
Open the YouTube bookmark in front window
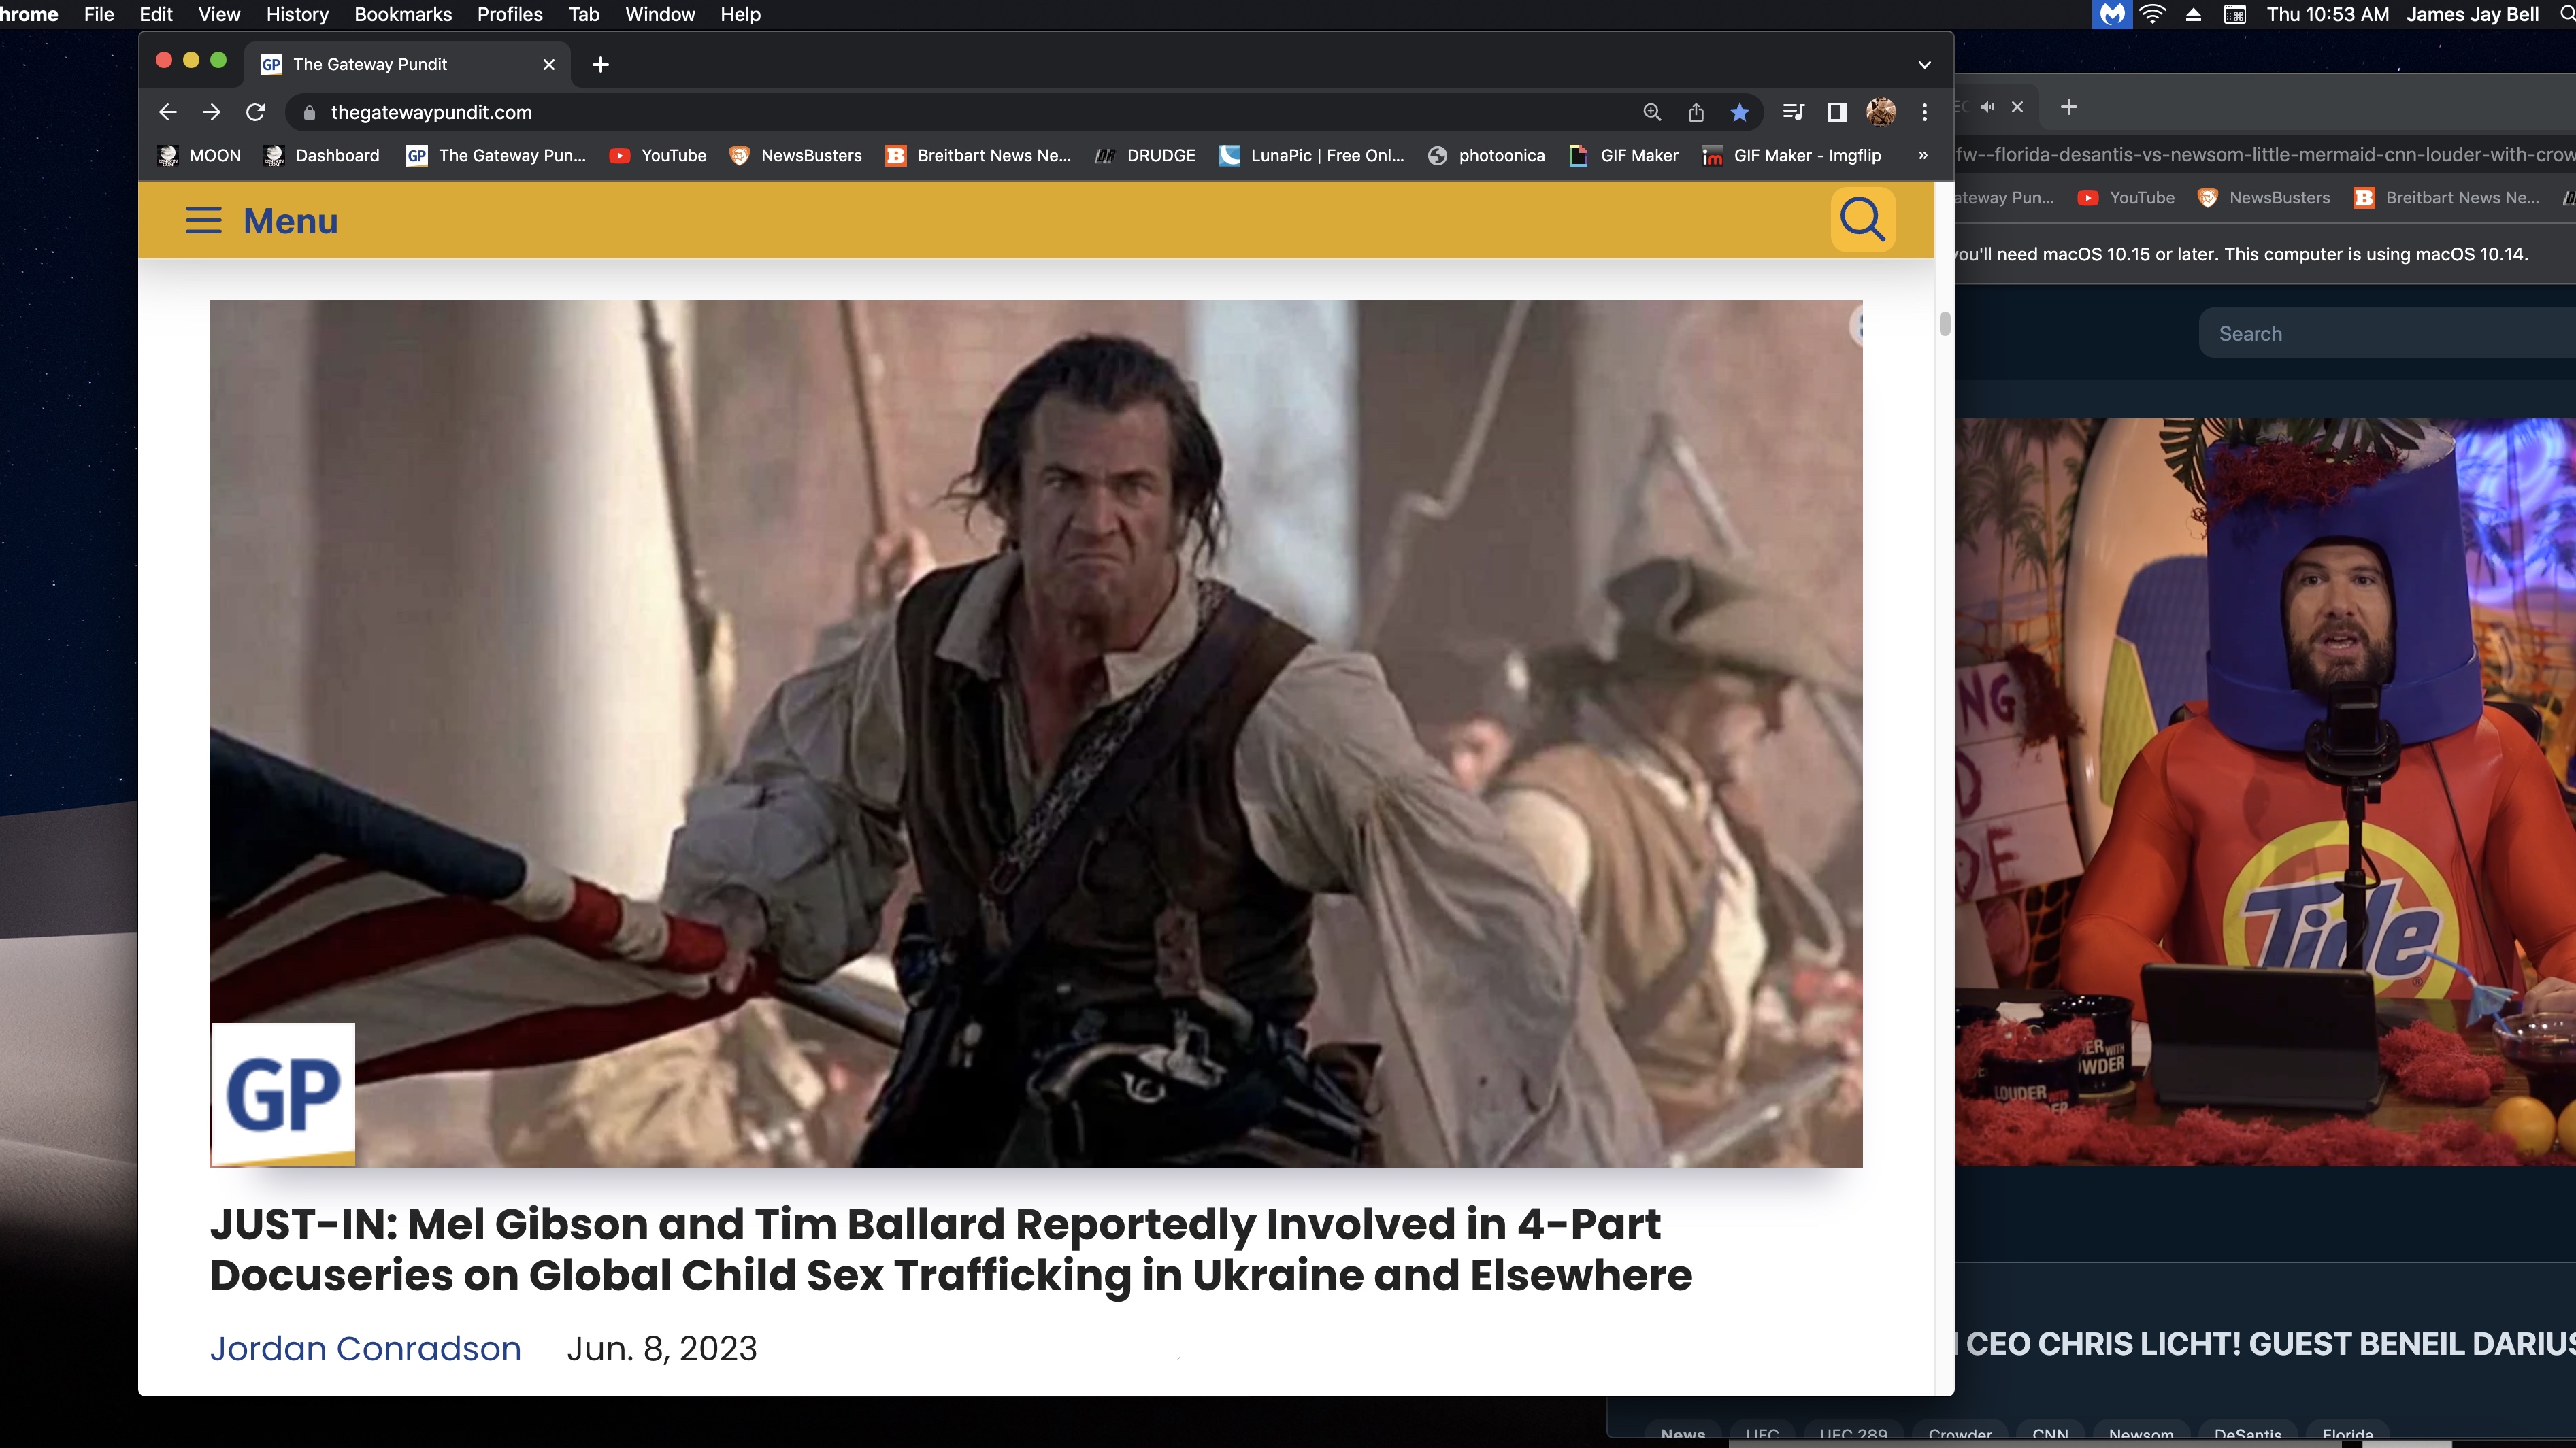658,155
